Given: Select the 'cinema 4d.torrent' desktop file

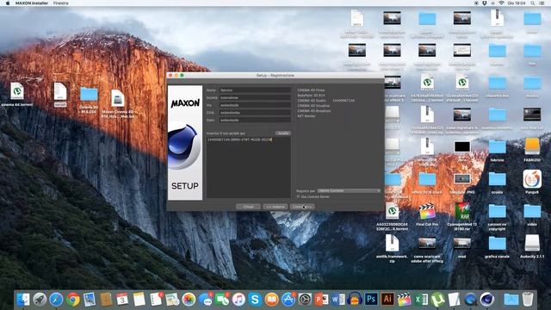Looking at the screenshot, I should (17, 91).
